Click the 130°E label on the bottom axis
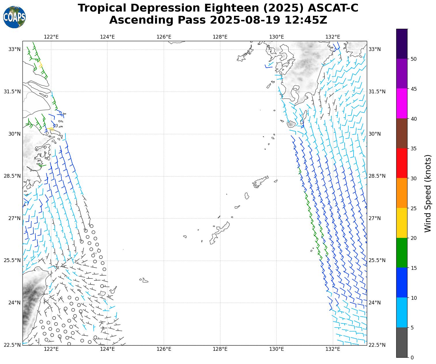The width and height of the screenshot is (436, 364). [276, 349]
